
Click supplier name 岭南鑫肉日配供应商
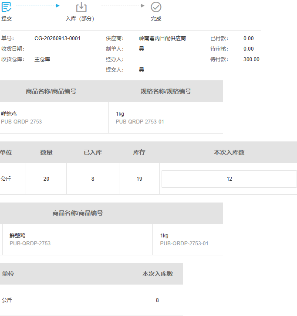point(162,38)
